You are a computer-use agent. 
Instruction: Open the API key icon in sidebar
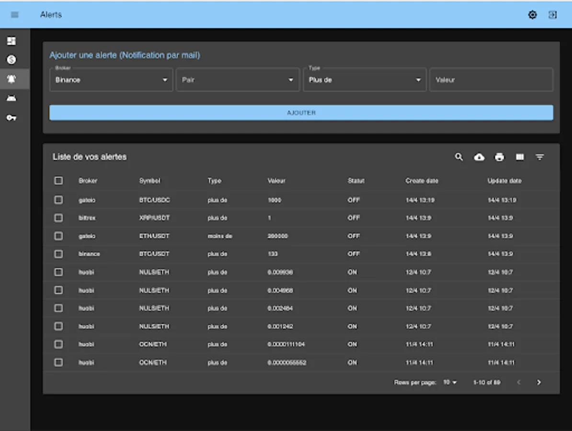pyautogui.click(x=11, y=118)
